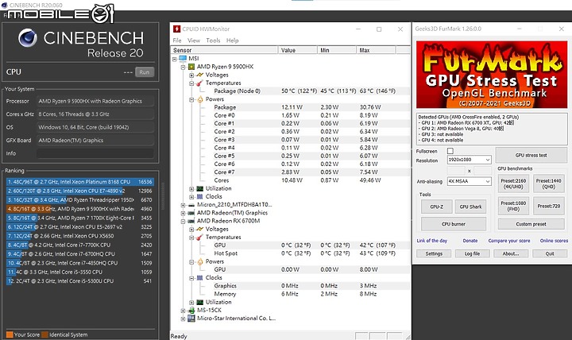Select the Intel Xeon Platinum 8168 ranking row

(79, 182)
